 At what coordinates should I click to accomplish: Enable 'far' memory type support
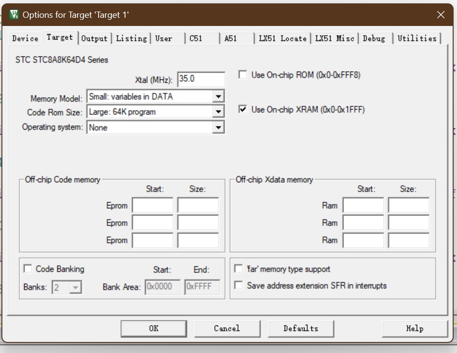(x=239, y=269)
